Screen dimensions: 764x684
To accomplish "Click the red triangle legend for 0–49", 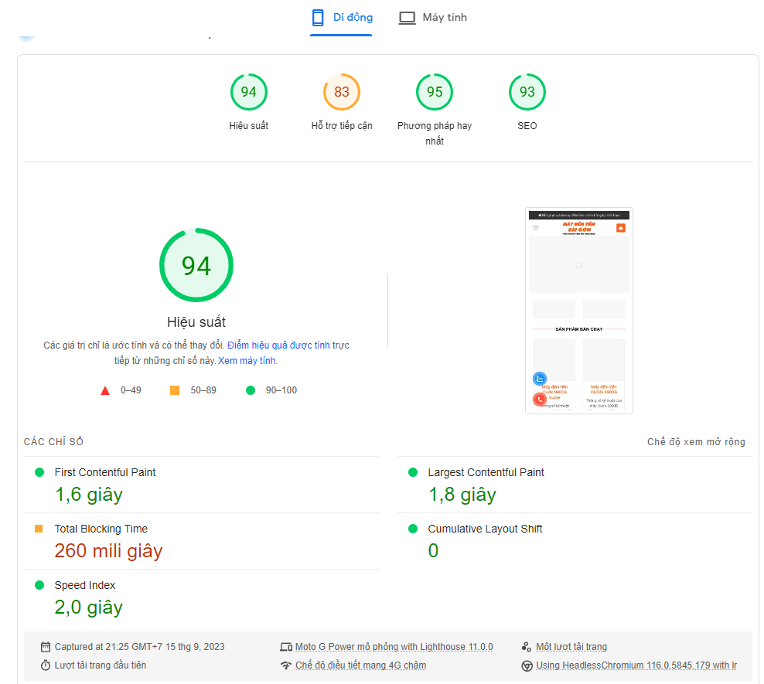I will [x=105, y=390].
